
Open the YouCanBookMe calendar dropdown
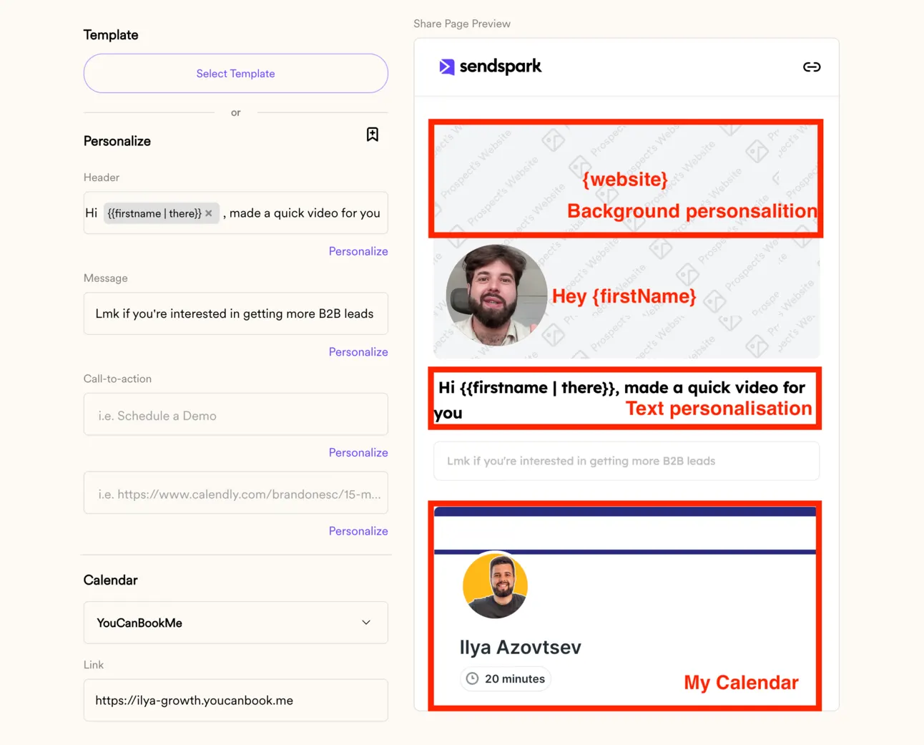point(235,623)
